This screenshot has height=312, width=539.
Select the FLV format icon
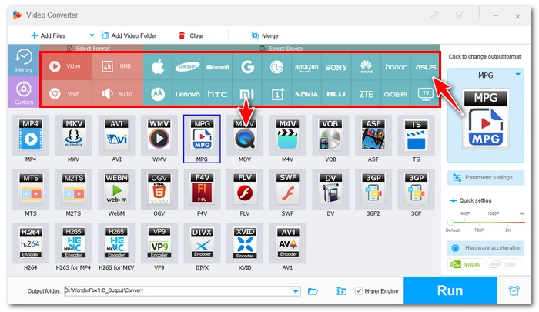click(245, 190)
